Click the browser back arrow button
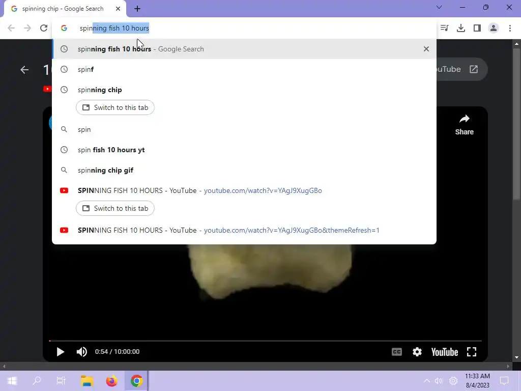 pyautogui.click(x=11, y=28)
